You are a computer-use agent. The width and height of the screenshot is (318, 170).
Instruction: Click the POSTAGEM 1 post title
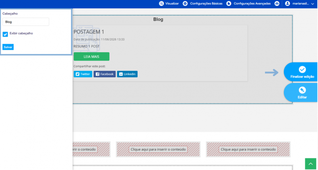(x=89, y=32)
